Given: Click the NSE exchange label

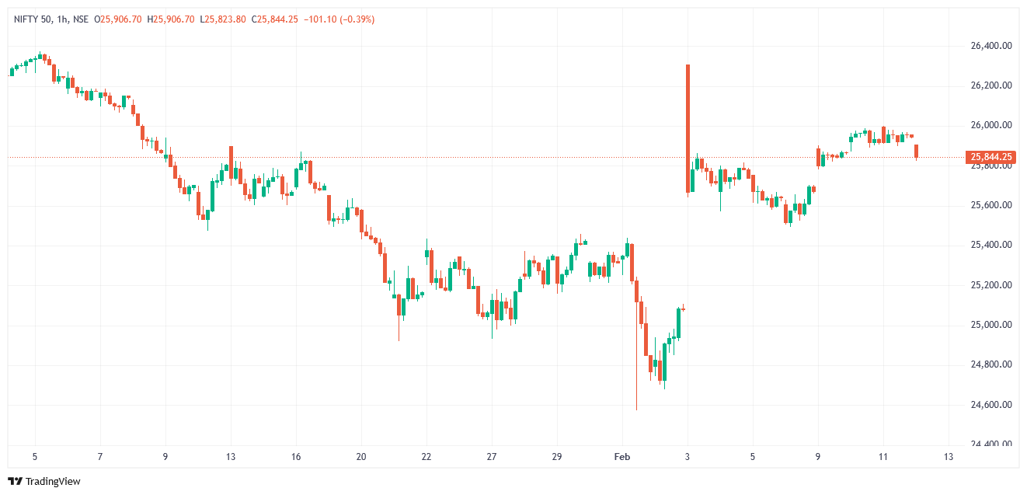Looking at the screenshot, I should tap(80, 19).
